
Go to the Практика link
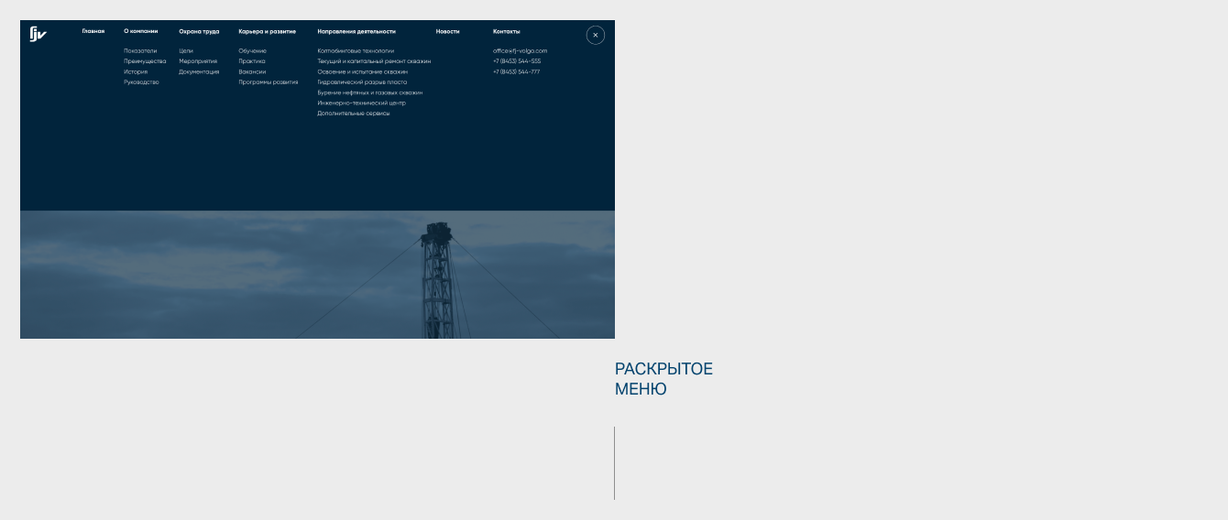(252, 61)
